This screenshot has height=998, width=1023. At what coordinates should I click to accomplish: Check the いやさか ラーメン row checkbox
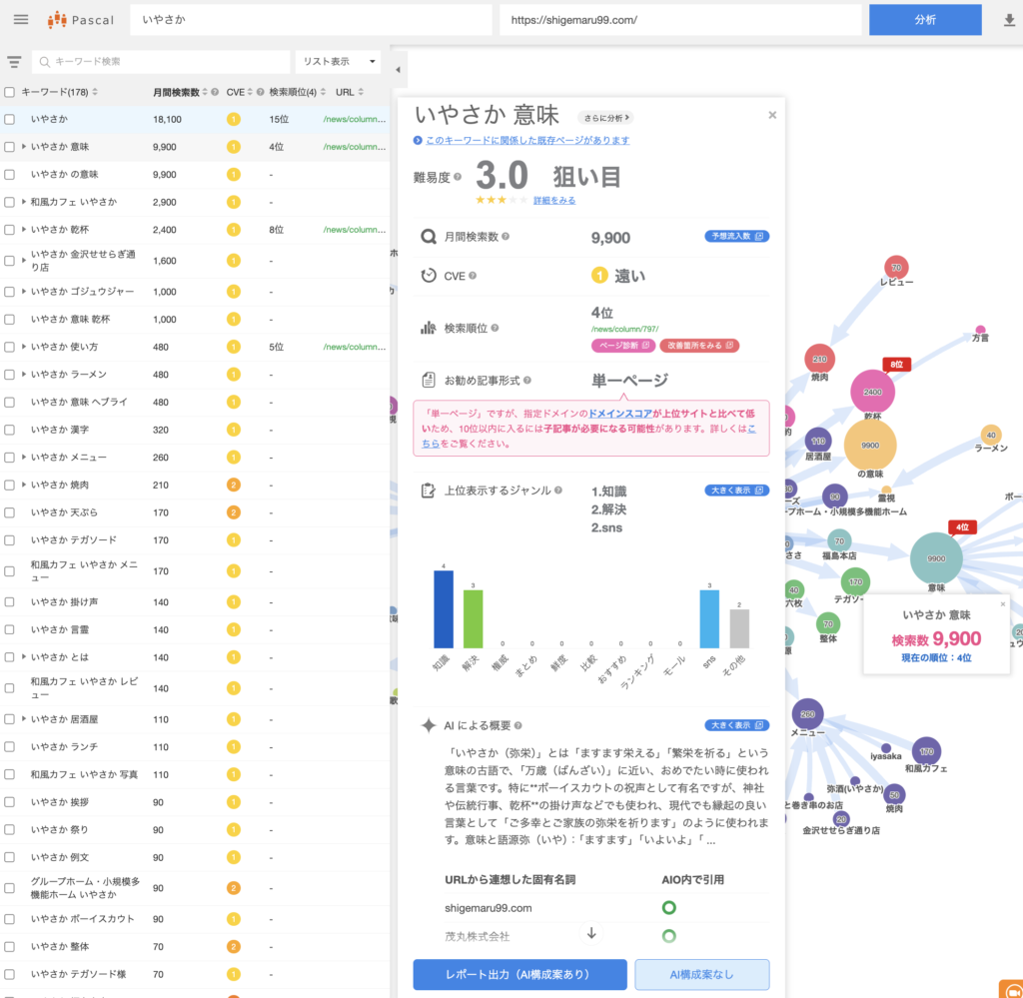(10, 374)
